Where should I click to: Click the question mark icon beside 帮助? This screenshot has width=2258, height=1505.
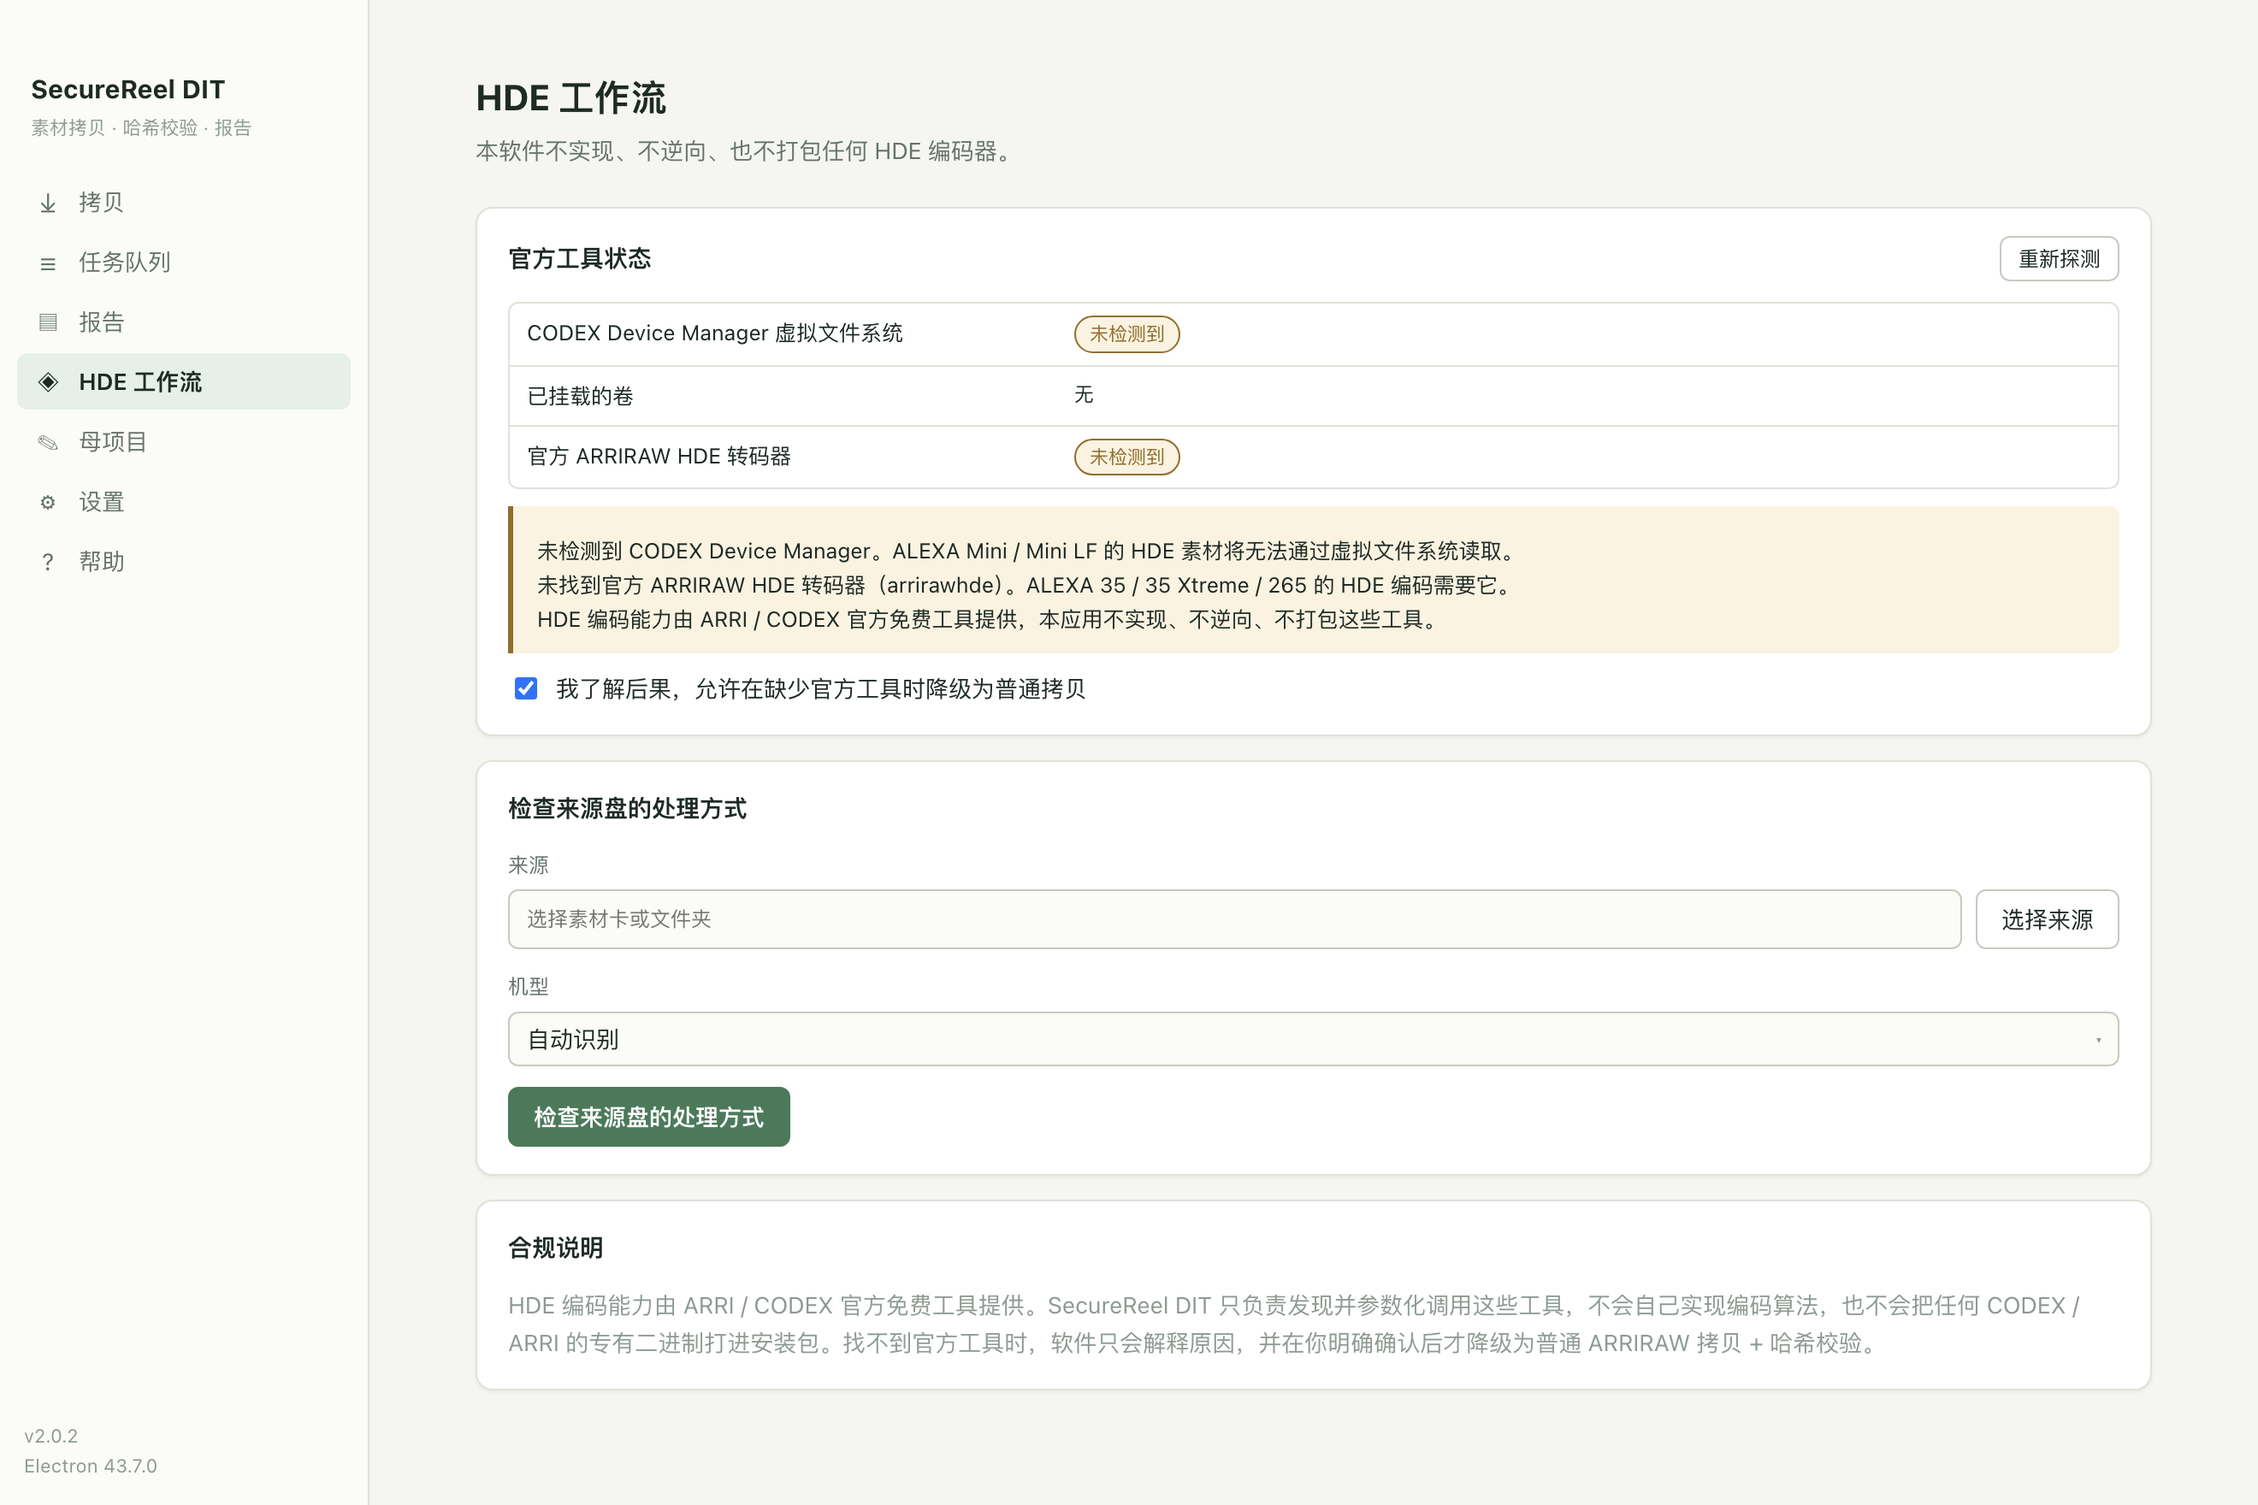coord(48,563)
